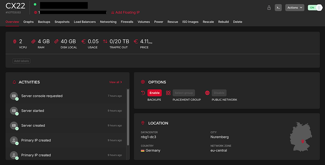Click the Floating IP icon
This screenshot has width=325, height=165.
tap(112, 13)
